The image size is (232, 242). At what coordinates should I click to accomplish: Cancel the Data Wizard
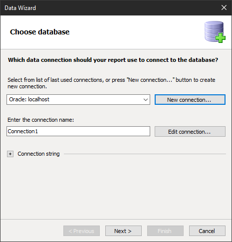pyautogui.click(x=207, y=231)
